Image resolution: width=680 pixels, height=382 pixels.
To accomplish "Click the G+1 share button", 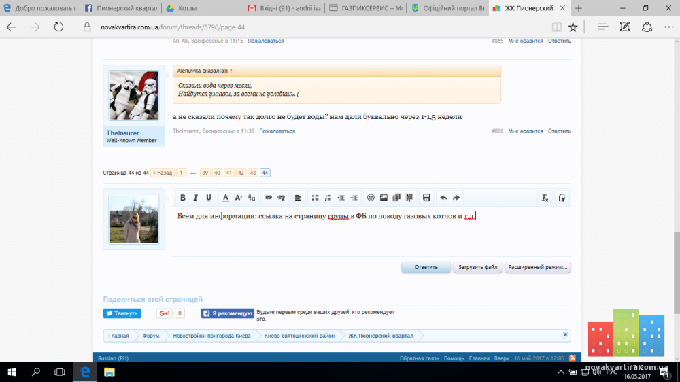I will click(165, 313).
